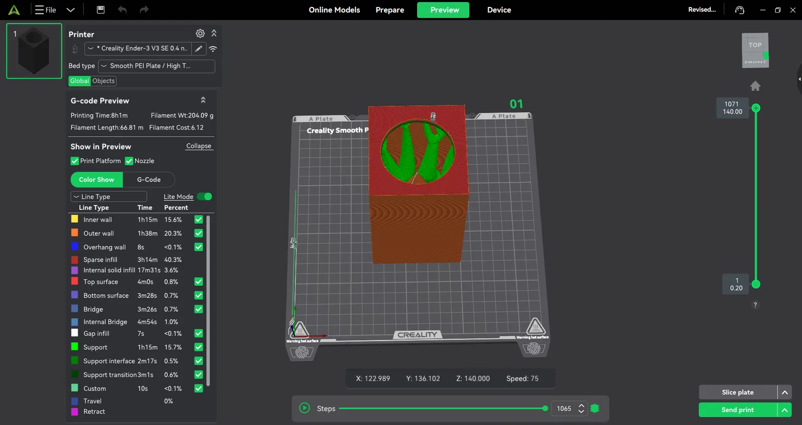Click the upper layer slider handle
802x425 pixels.
(x=756, y=108)
